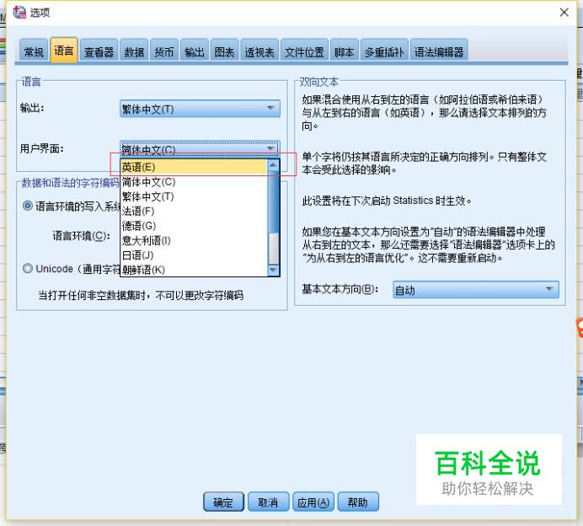Open the 基本文本方向 dropdown
The width and height of the screenshot is (583, 526).
pos(475,289)
